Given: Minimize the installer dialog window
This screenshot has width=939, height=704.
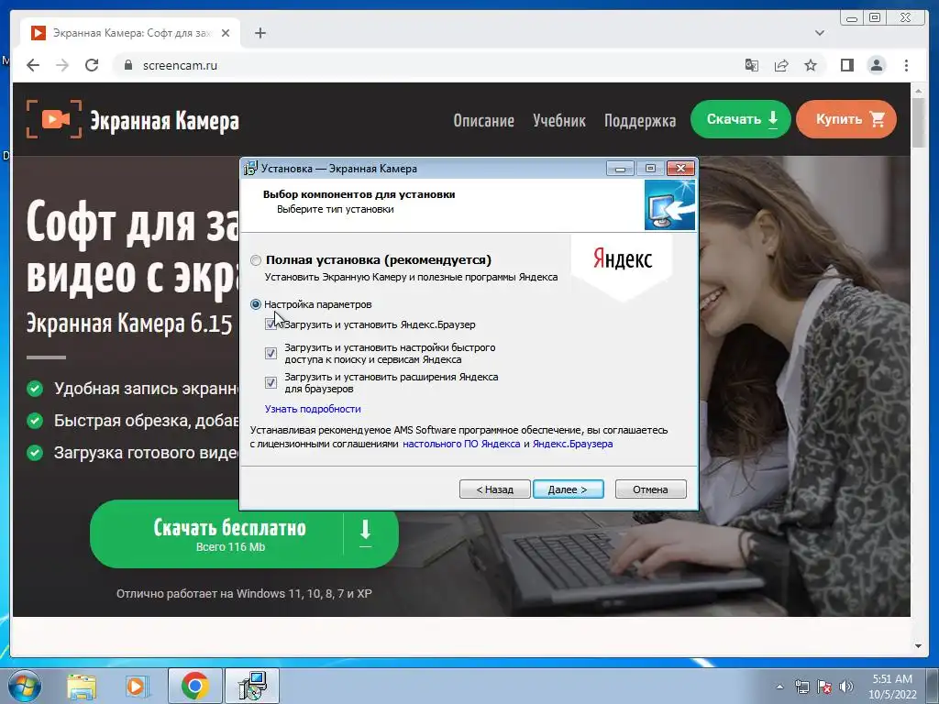Looking at the screenshot, I should (620, 169).
